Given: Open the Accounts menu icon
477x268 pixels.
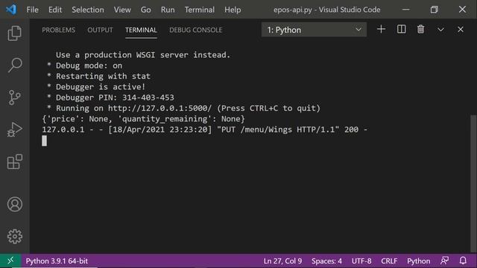Looking at the screenshot, I should click(x=15, y=204).
